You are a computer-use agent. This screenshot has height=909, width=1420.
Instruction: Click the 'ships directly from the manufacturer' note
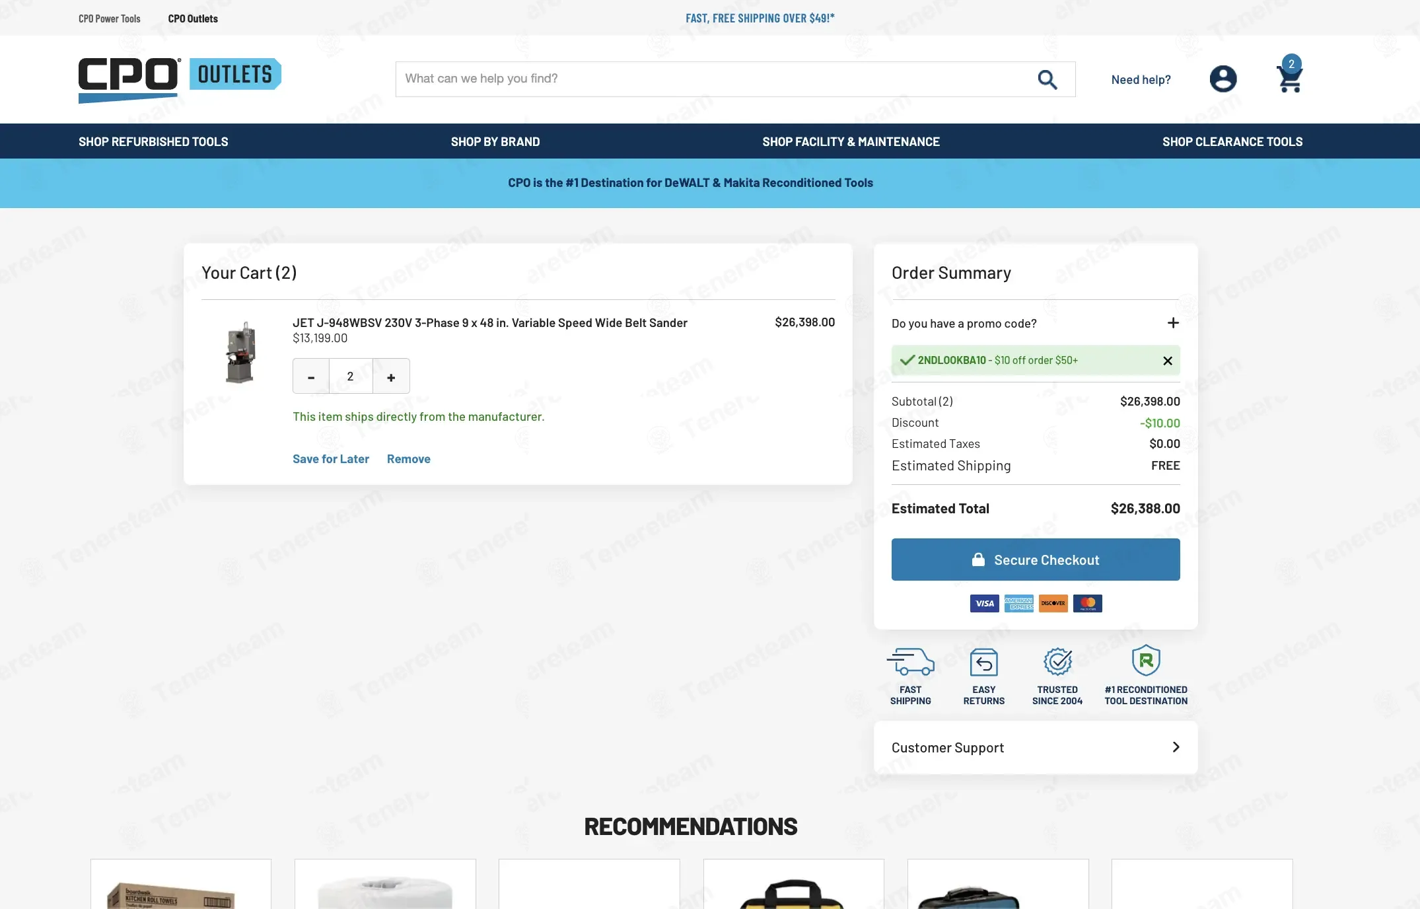click(419, 417)
